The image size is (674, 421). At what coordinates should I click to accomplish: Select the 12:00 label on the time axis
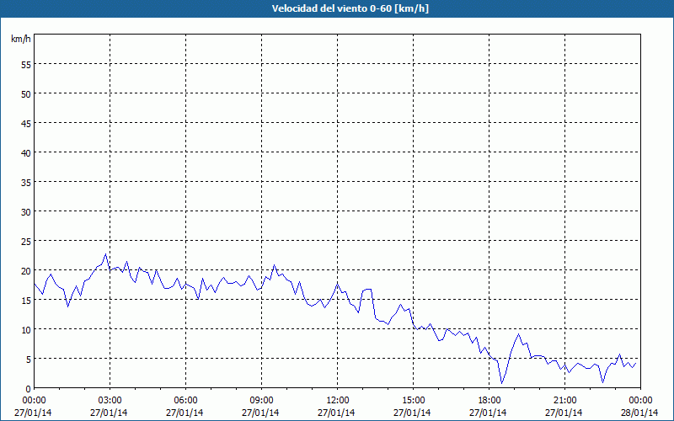[337, 400]
